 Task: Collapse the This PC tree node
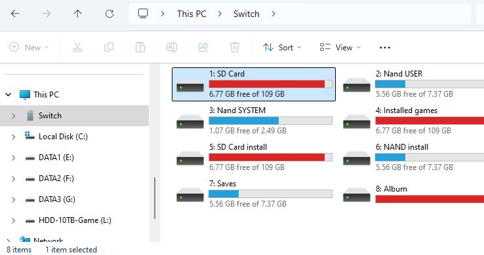pos(9,94)
